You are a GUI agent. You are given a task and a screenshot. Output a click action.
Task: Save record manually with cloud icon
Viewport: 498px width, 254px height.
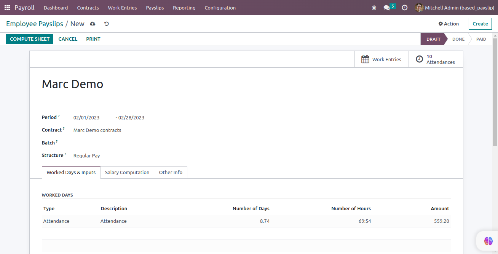pyautogui.click(x=93, y=24)
